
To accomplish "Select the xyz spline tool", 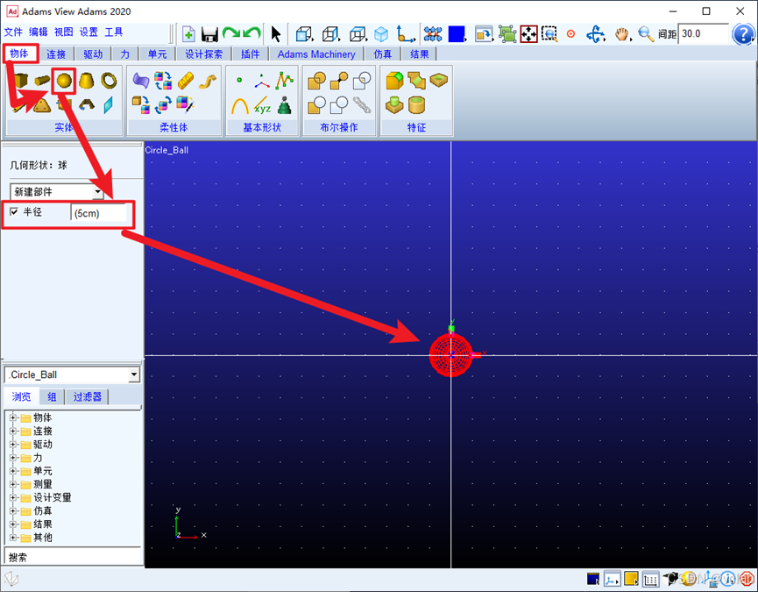I will click(x=262, y=105).
